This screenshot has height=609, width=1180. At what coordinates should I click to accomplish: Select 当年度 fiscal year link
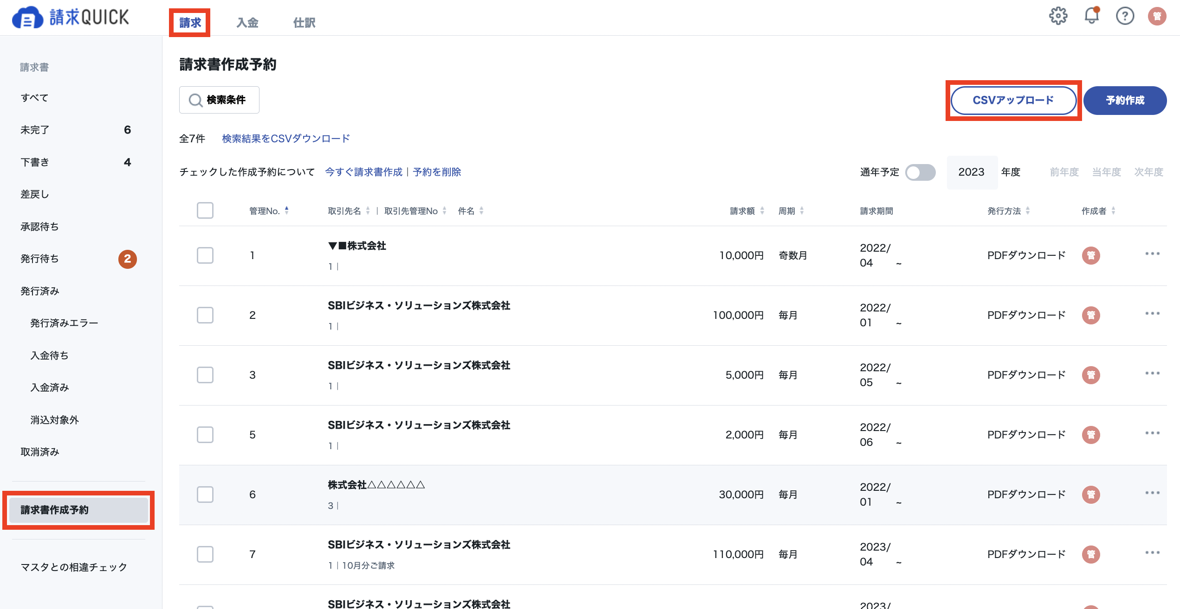tap(1106, 172)
